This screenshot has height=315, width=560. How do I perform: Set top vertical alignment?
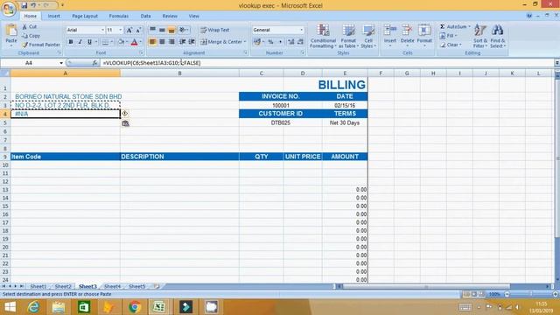pos(152,30)
